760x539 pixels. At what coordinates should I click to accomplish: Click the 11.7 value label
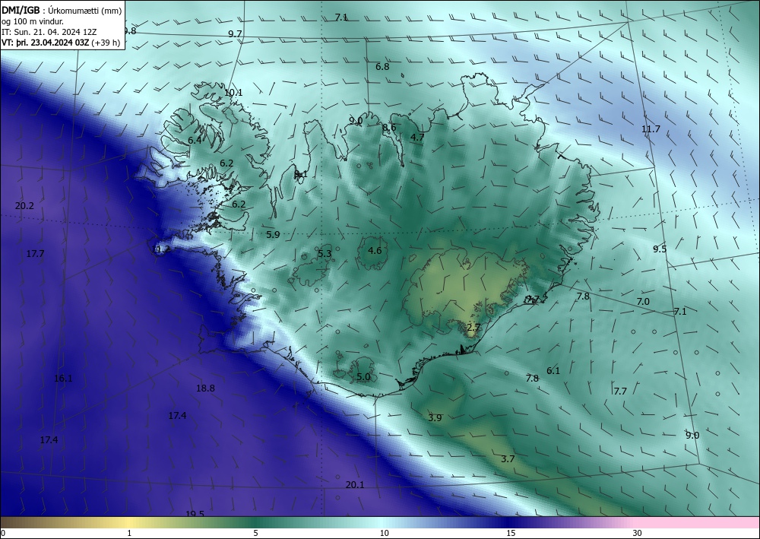(651, 129)
